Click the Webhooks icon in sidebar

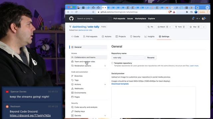[x=72, y=89]
